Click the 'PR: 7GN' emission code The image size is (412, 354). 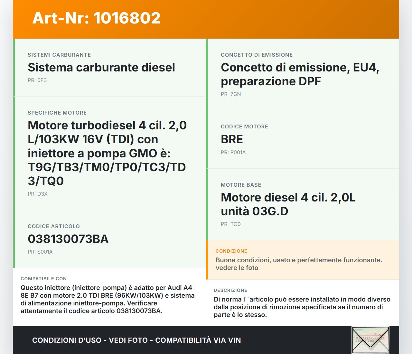[230, 94]
